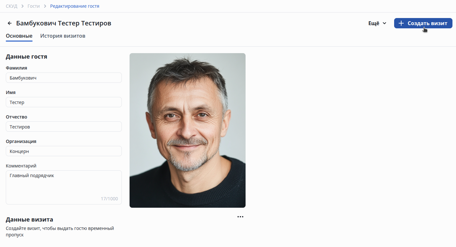Click the breadcrumb separator after СКУД

coord(23,6)
